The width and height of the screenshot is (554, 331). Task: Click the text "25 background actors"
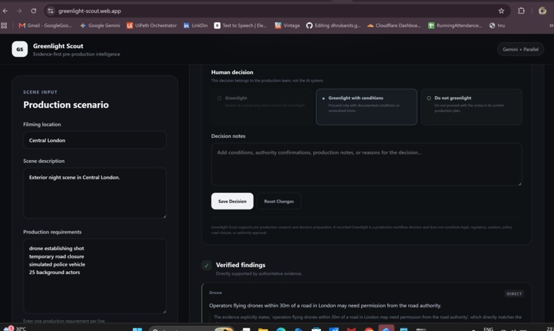pyautogui.click(x=54, y=273)
